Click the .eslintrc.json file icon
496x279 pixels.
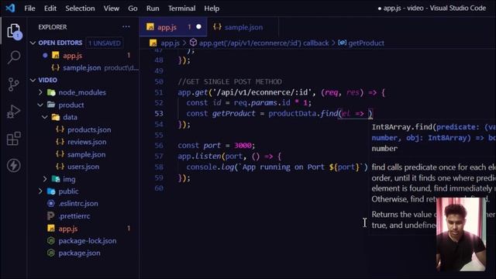point(51,203)
